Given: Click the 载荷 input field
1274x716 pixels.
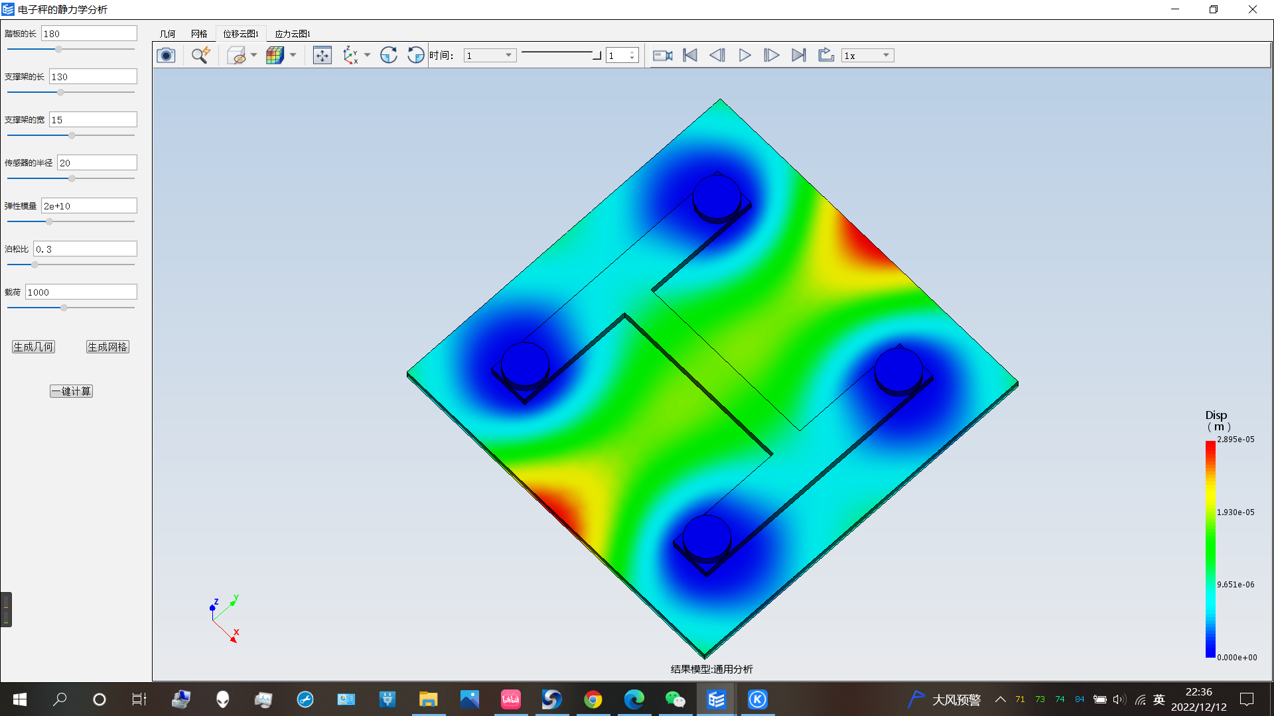Looking at the screenshot, I should [x=81, y=292].
